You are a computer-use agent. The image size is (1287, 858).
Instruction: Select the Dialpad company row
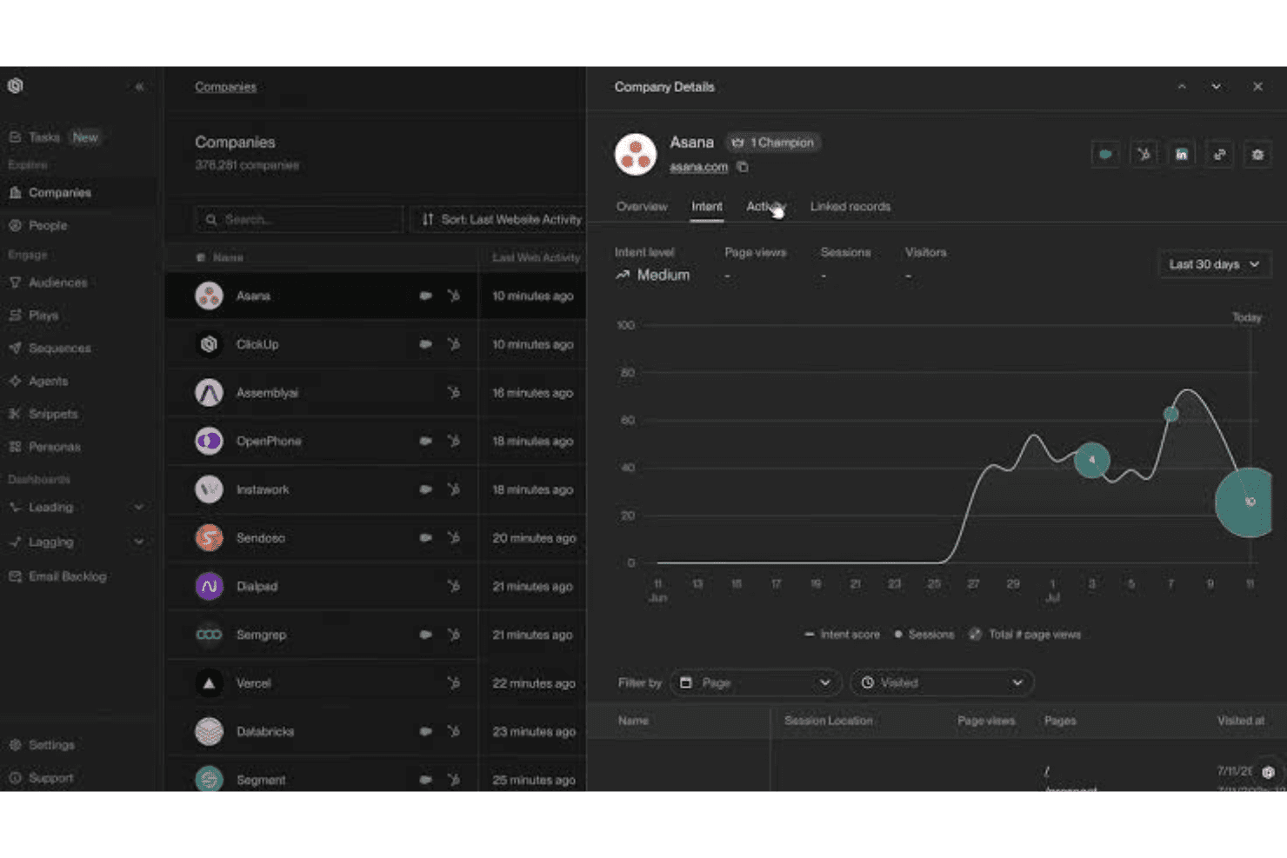(x=375, y=587)
